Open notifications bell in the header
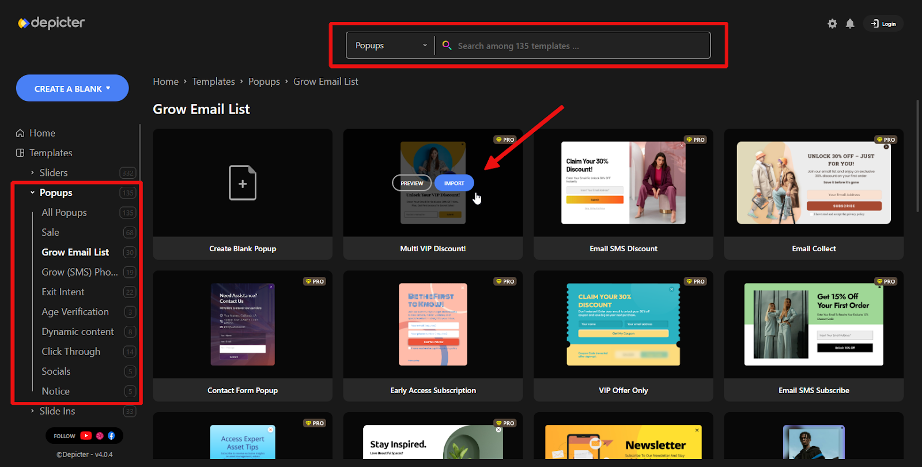Screen dimensions: 922x467 coord(850,24)
